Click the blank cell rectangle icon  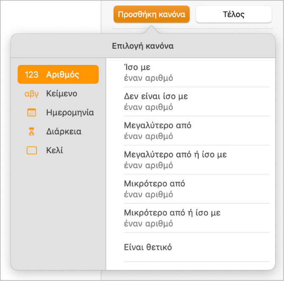click(32, 150)
